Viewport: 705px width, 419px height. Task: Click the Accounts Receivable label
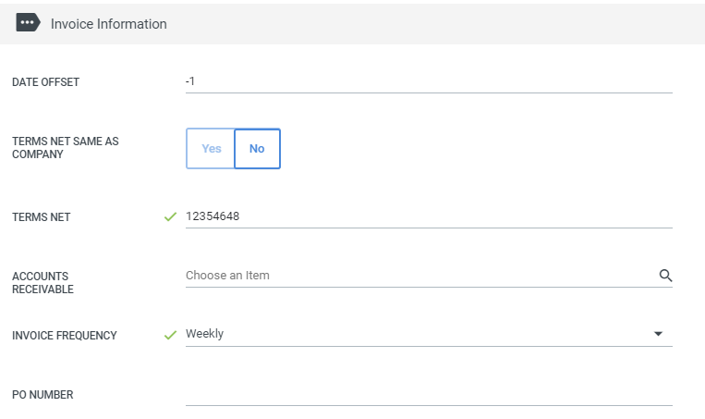pyautogui.click(x=43, y=283)
